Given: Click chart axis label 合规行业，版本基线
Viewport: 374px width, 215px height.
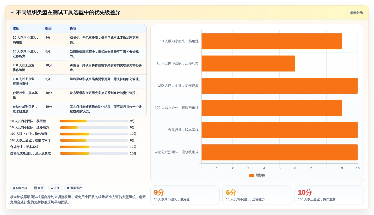Looking at the screenshot, I should 183,130.
